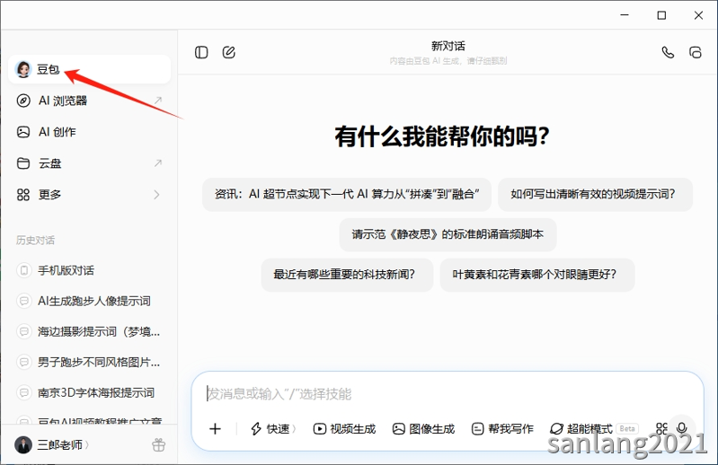Select 最近有哪些重要的科技新闻 suggestion
Viewport: 718px width, 465px height.
[x=347, y=275]
